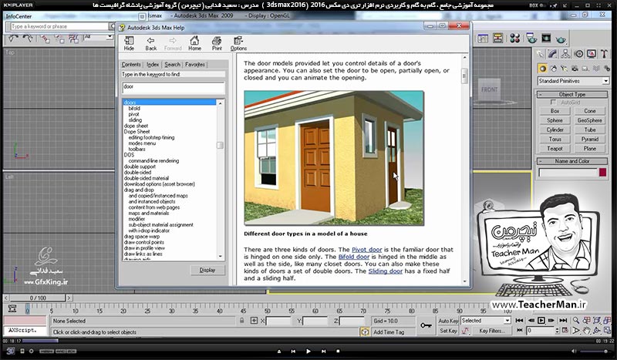The width and height of the screenshot is (617, 360).
Task: Open the Hierarchy command panel tab
Action: [x=565, y=54]
